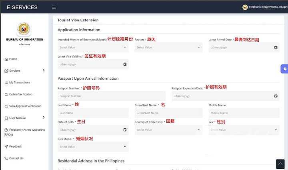Click the user profile avatar icon
Viewport: 288px width, 170px height.
tap(245, 7)
